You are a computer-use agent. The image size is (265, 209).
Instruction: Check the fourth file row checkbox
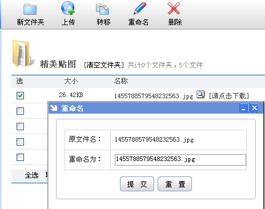coord(20,142)
